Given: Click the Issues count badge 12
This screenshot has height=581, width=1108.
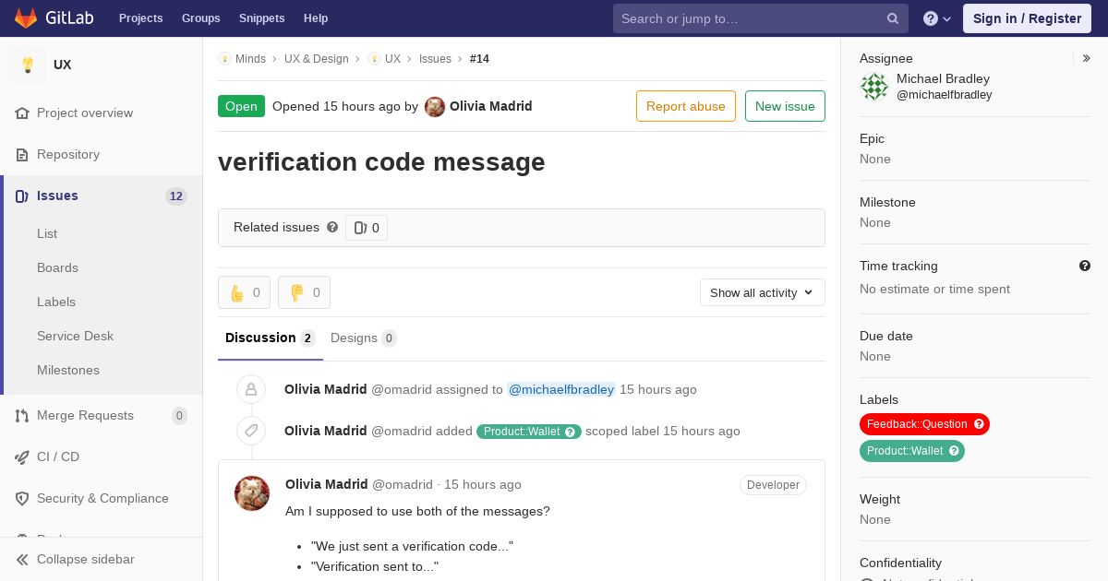Looking at the screenshot, I should click(x=176, y=196).
